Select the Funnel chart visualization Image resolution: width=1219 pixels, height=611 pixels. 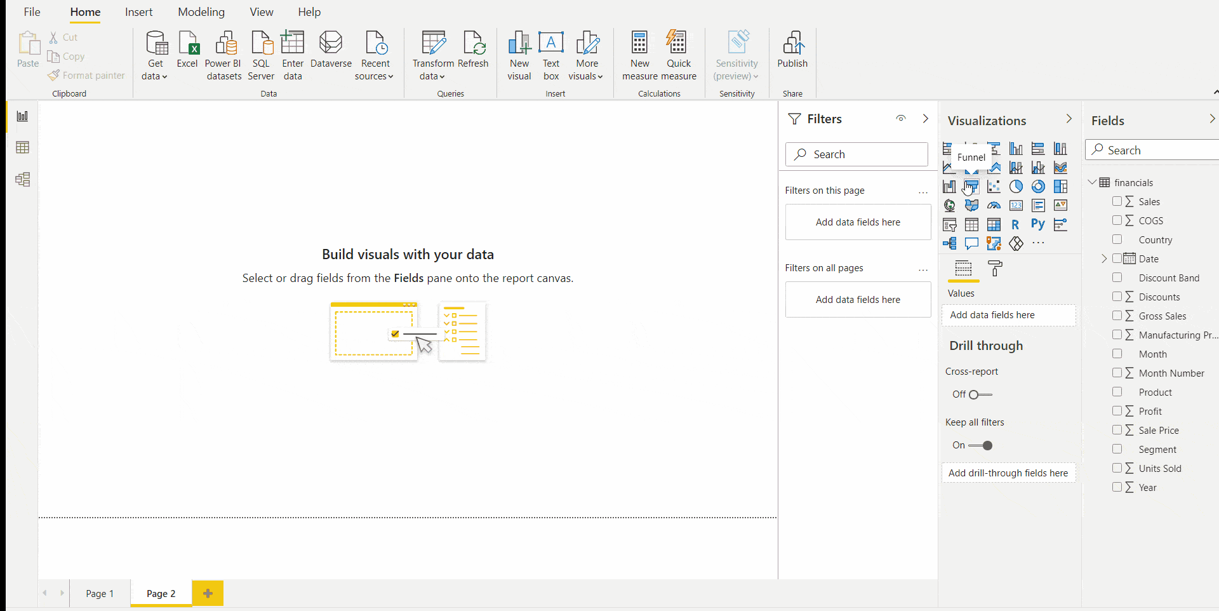pos(971,187)
